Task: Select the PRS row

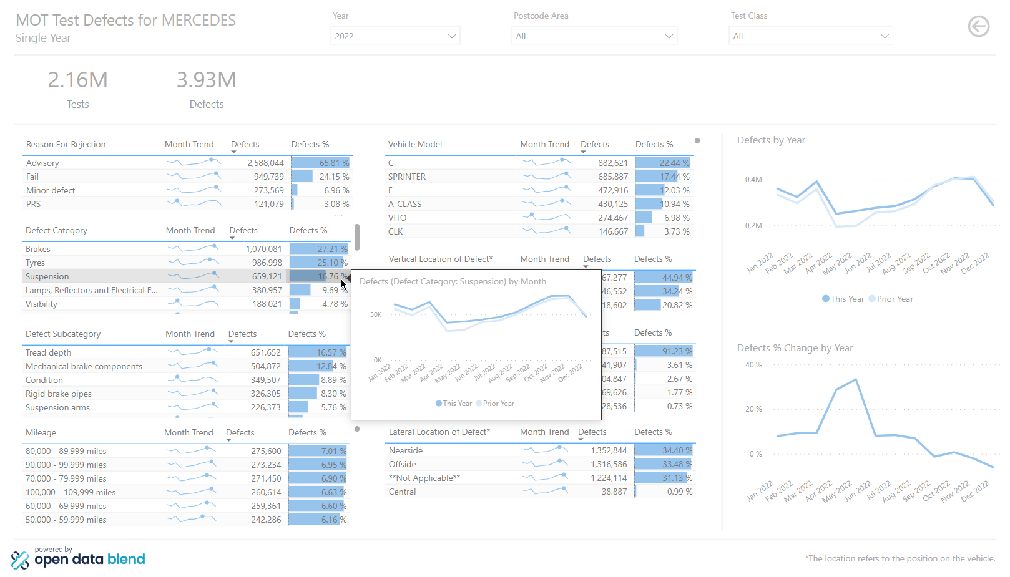Action: coord(187,204)
